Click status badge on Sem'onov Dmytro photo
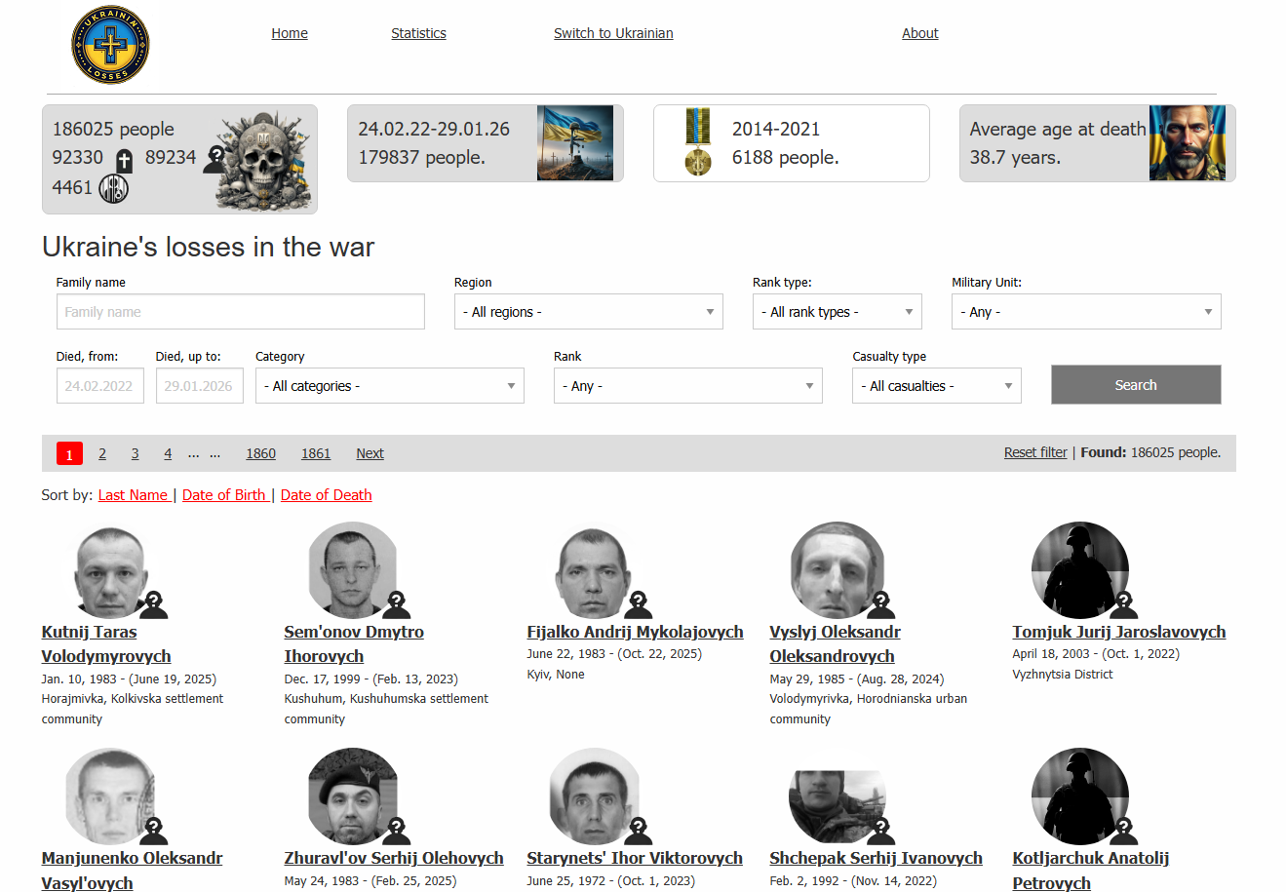Viewport: 1286px width, 892px height. click(396, 605)
